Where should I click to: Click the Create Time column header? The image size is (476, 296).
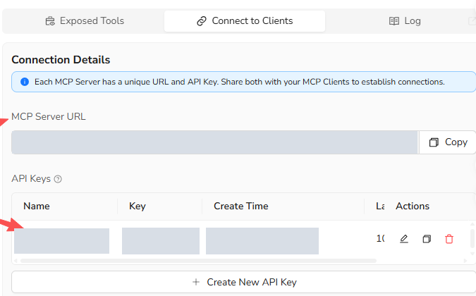pyautogui.click(x=241, y=206)
